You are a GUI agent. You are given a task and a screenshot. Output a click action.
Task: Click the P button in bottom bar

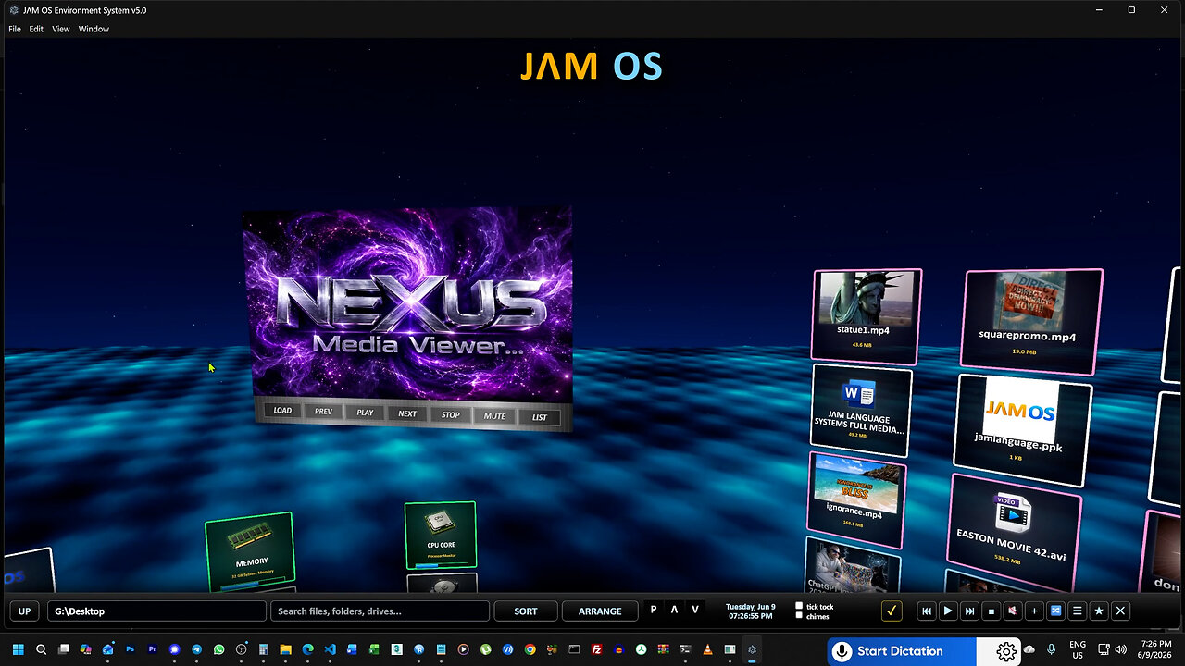click(654, 610)
